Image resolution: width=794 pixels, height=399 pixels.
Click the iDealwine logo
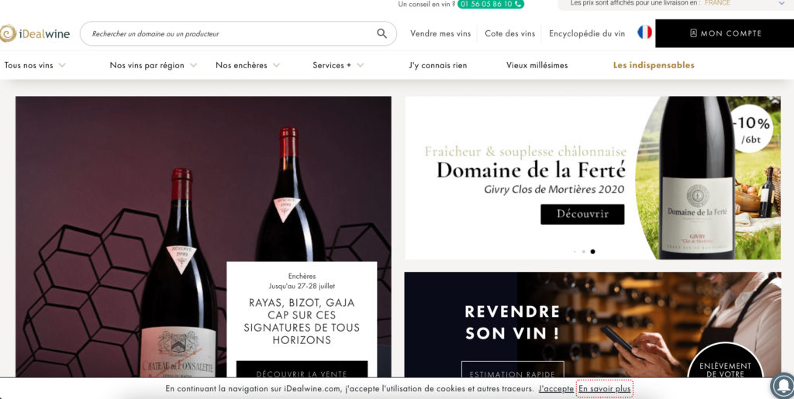(35, 34)
